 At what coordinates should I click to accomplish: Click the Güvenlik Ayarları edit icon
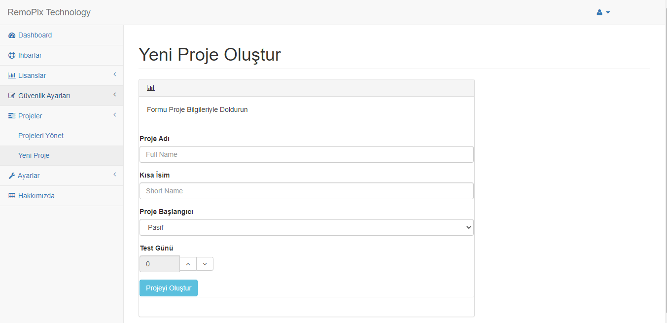tap(12, 96)
